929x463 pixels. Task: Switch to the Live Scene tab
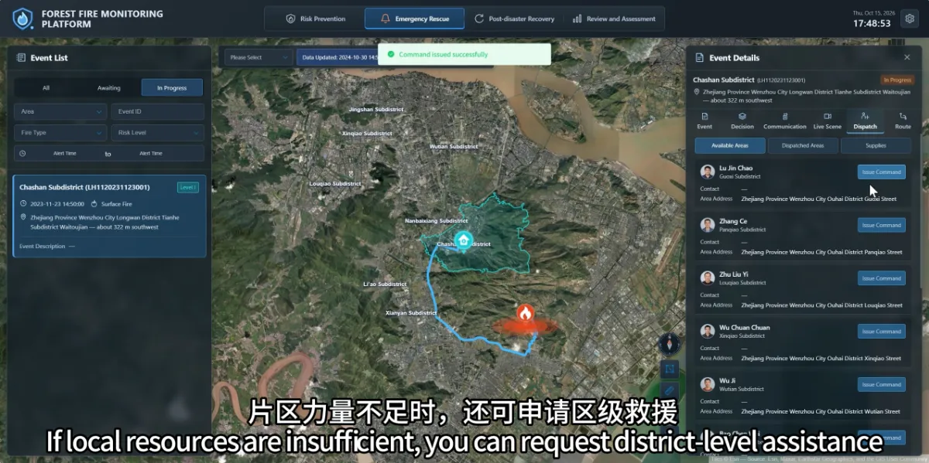[827, 121]
